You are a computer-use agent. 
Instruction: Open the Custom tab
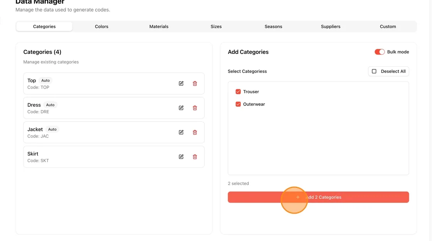click(x=388, y=27)
